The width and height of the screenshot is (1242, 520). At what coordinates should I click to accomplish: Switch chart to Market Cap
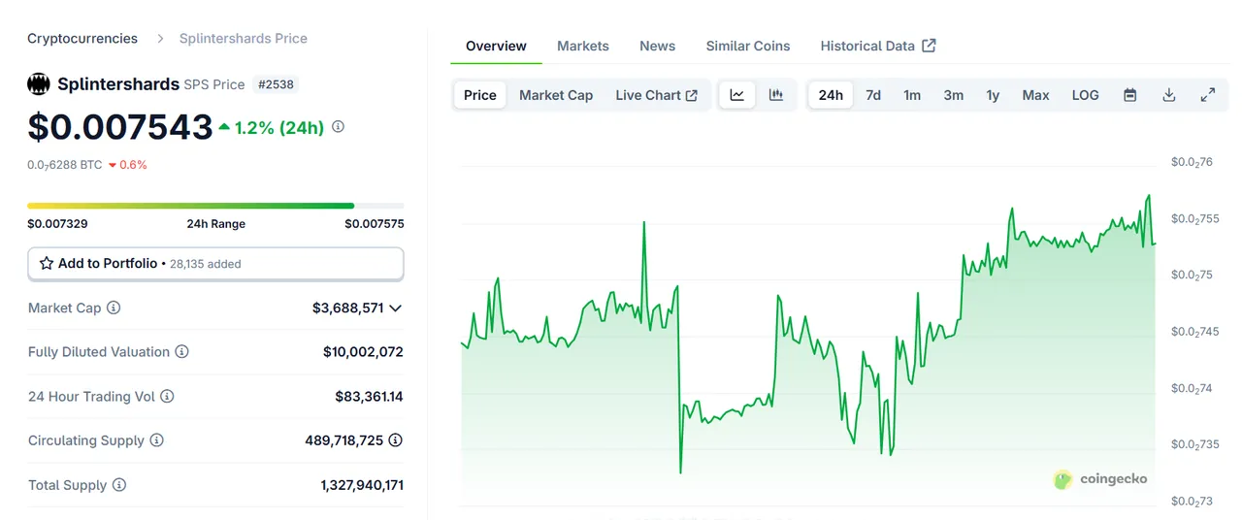point(556,95)
